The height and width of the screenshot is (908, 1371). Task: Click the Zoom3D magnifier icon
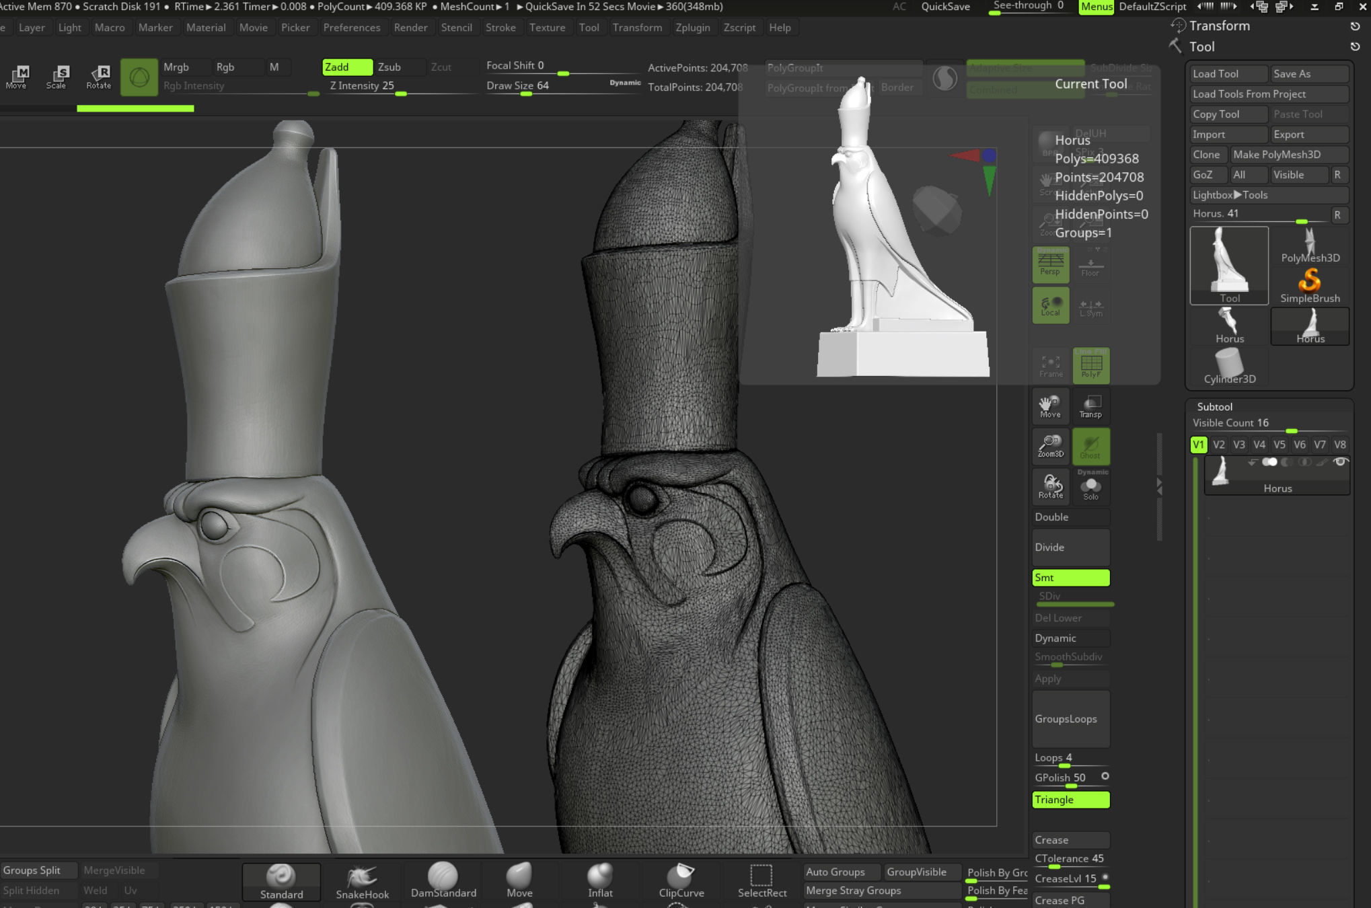[x=1050, y=447]
